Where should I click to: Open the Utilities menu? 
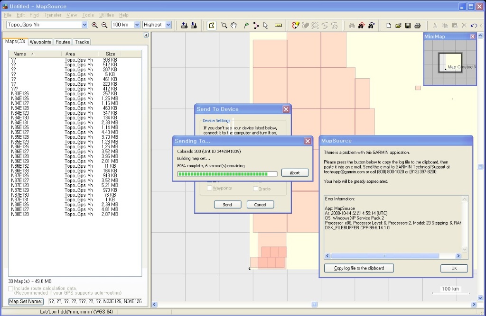coord(107,15)
